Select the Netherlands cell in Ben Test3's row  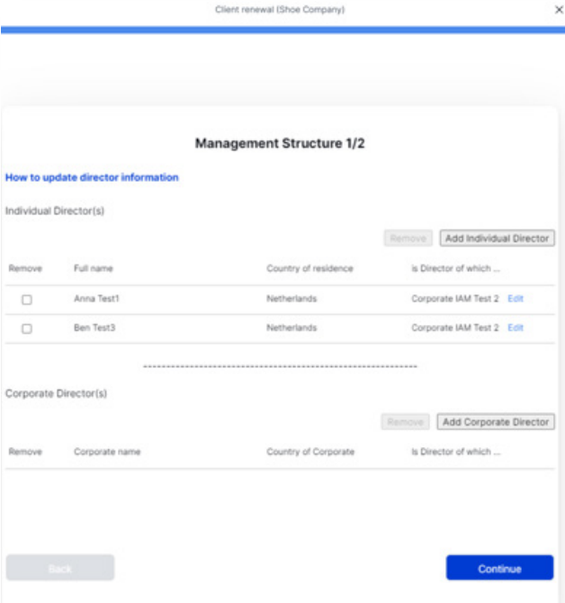coord(291,328)
